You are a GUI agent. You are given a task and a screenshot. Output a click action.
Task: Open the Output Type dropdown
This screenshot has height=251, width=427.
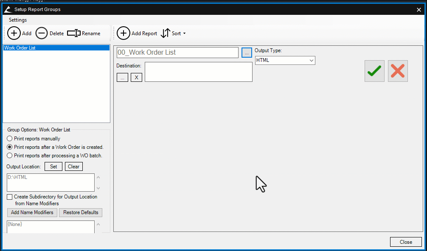(285, 60)
